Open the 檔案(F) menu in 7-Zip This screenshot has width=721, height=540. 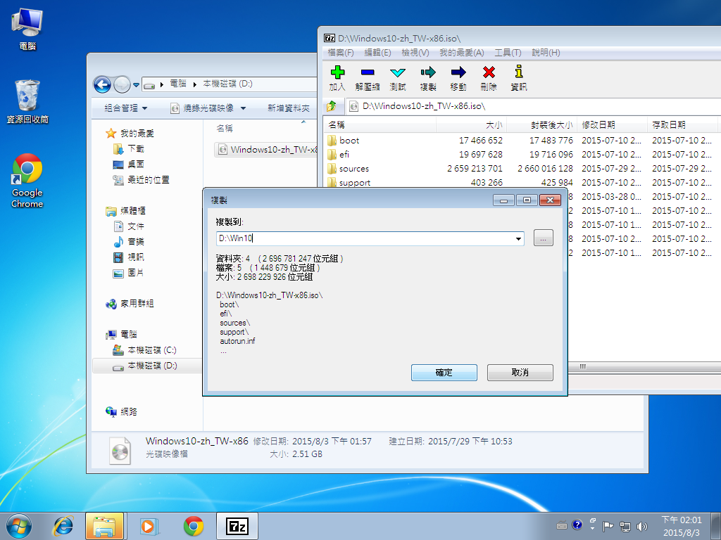pyautogui.click(x=340, y=53)
